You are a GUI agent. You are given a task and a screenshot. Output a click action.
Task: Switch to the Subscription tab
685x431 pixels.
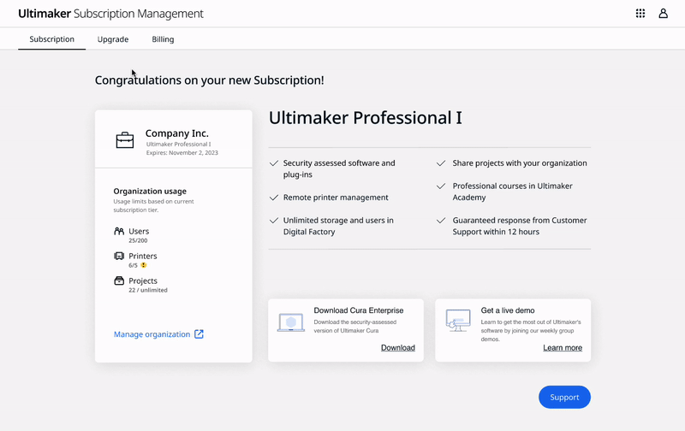(x=51, y=39)
